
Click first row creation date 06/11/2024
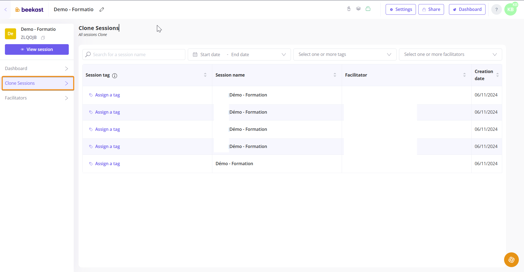click(486, 95)
